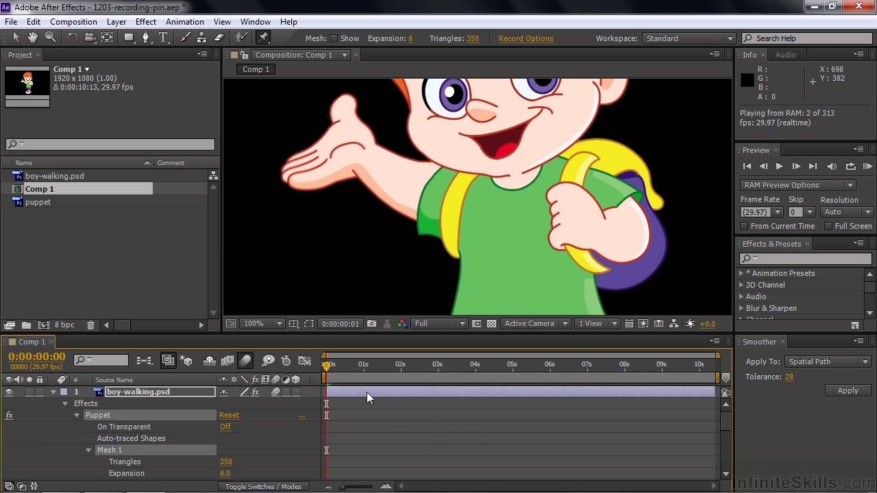Click Apply in the Smoother panel
This screenshot has width=877, height=493.
point(848,390)
